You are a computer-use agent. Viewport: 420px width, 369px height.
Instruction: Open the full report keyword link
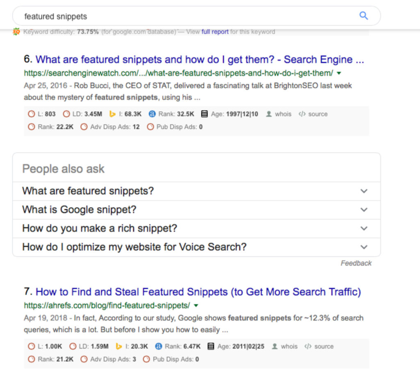pos(215,32)
